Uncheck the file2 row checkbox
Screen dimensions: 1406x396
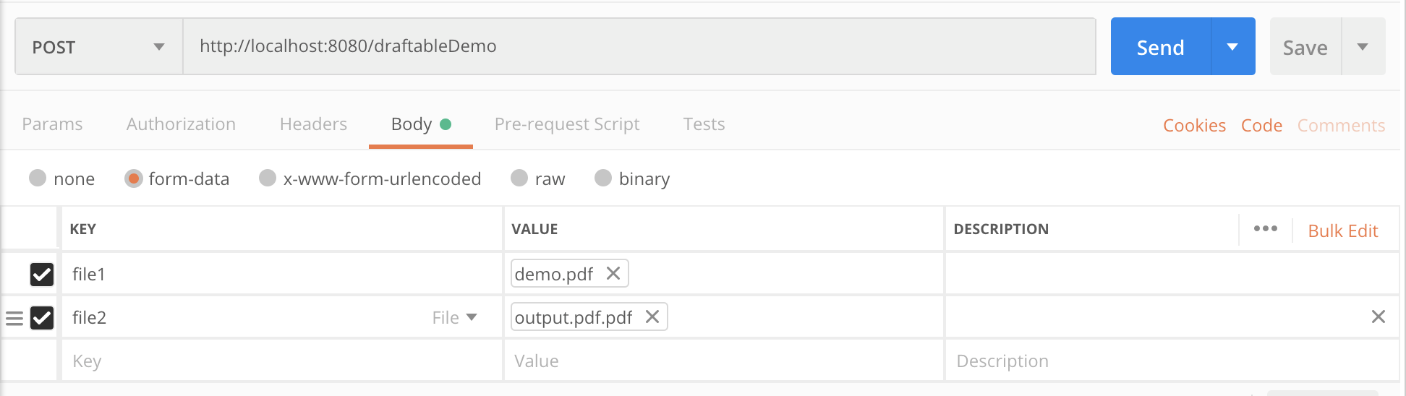(x=42, y=318)
